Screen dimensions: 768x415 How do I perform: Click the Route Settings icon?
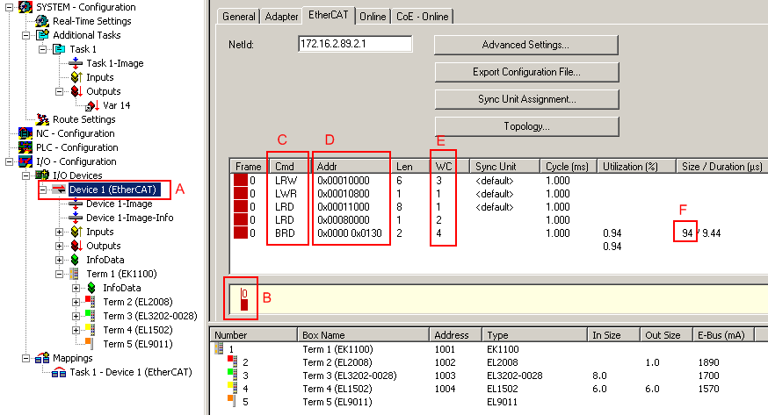click(x=42, y=119)
